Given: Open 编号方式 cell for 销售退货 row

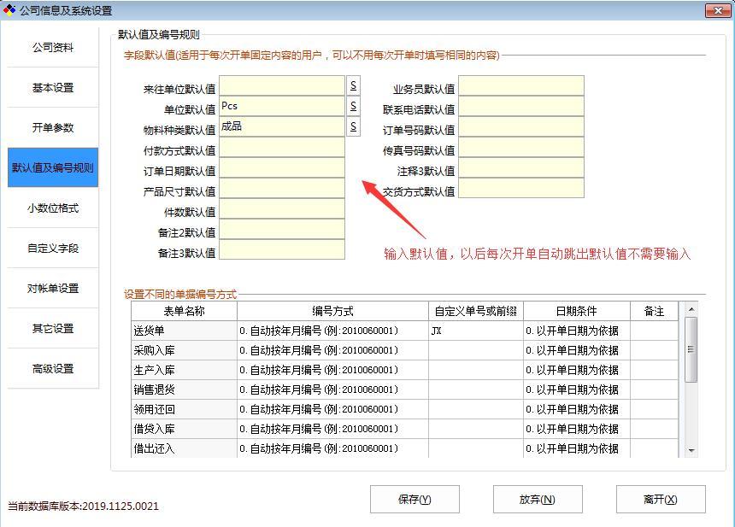Looking at the screenshot, I should (332, 389).
